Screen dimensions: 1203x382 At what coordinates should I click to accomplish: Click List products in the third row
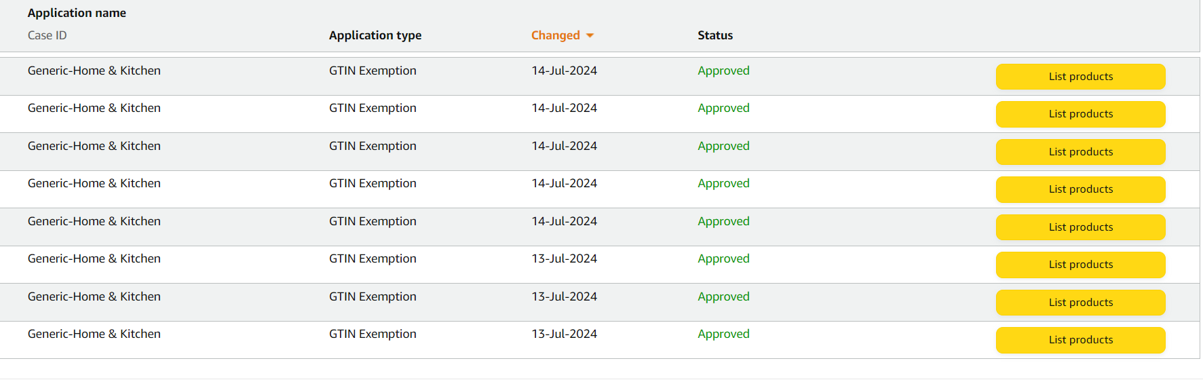click(1080, 152)
